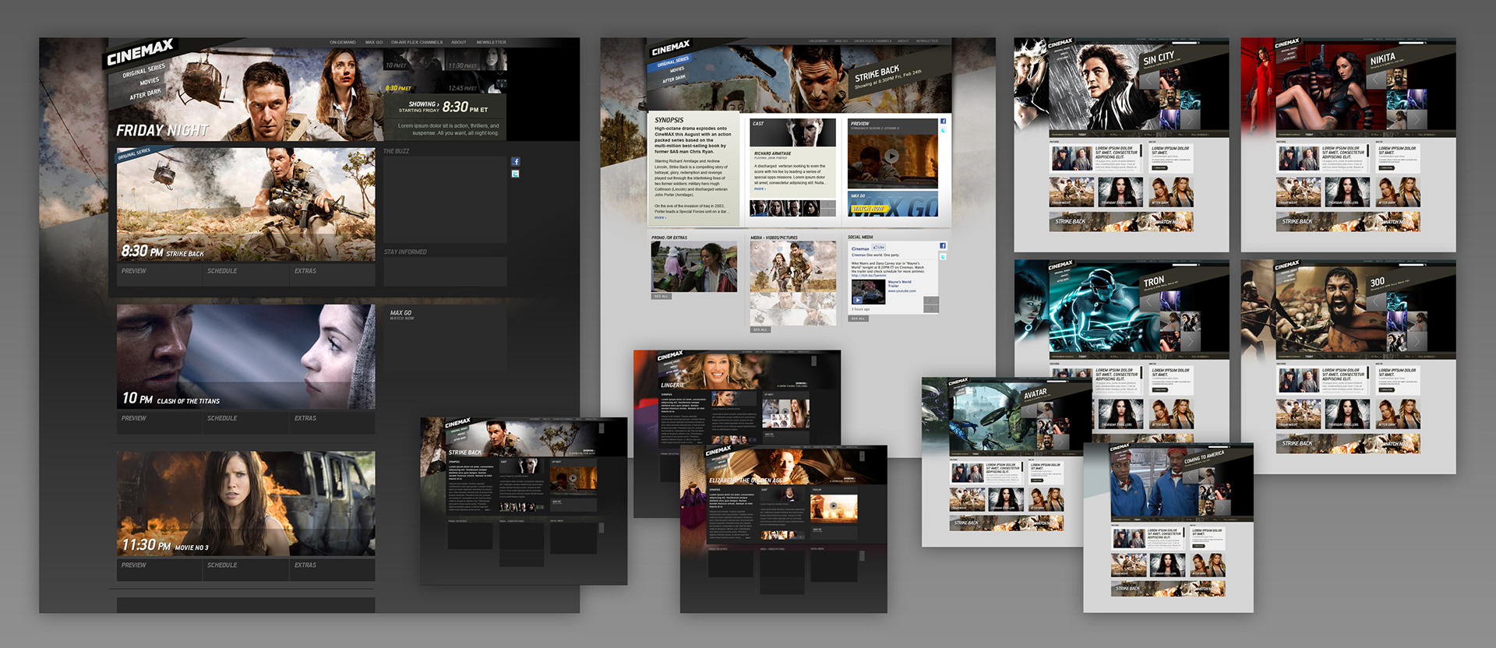The width and height of the screenshot is (1496, 648).
Task: Open NEWSLETTER in Friday Night page nav
Action: 491,42
